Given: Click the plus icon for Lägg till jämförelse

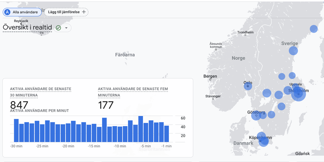Looking at the screenshot, I should pyautogui.click(x=84, y=12).
